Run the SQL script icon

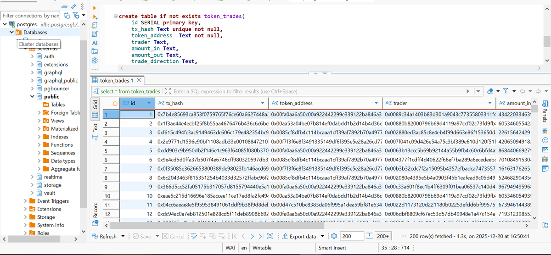[95, 25]
